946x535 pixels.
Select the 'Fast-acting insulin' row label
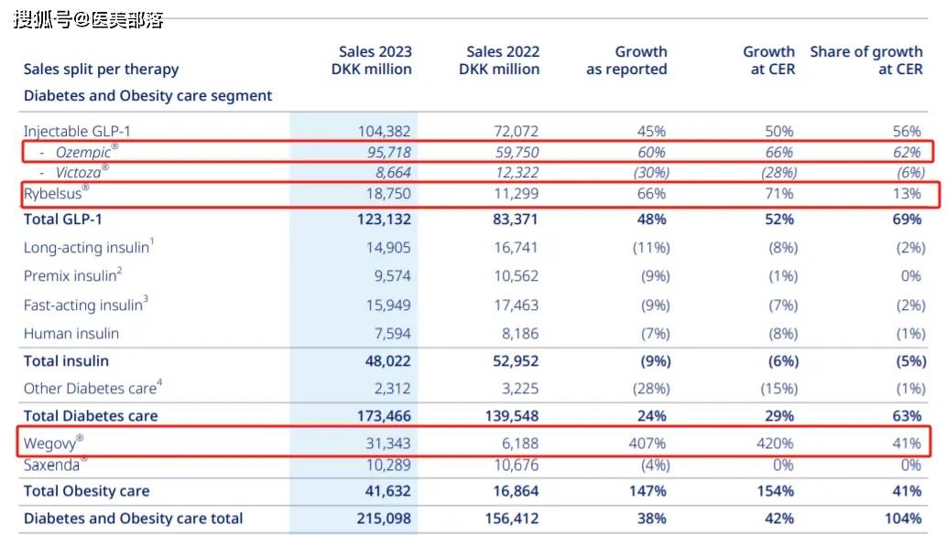point(86,305)
